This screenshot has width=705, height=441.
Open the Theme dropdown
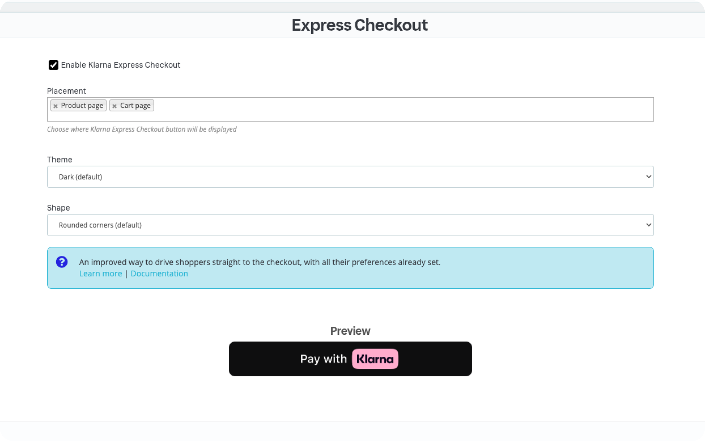pos(350,177)
